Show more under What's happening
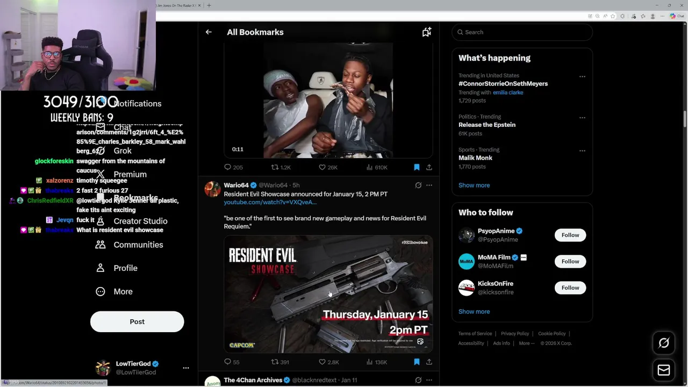The image size is (688, 387). point(474,185)
